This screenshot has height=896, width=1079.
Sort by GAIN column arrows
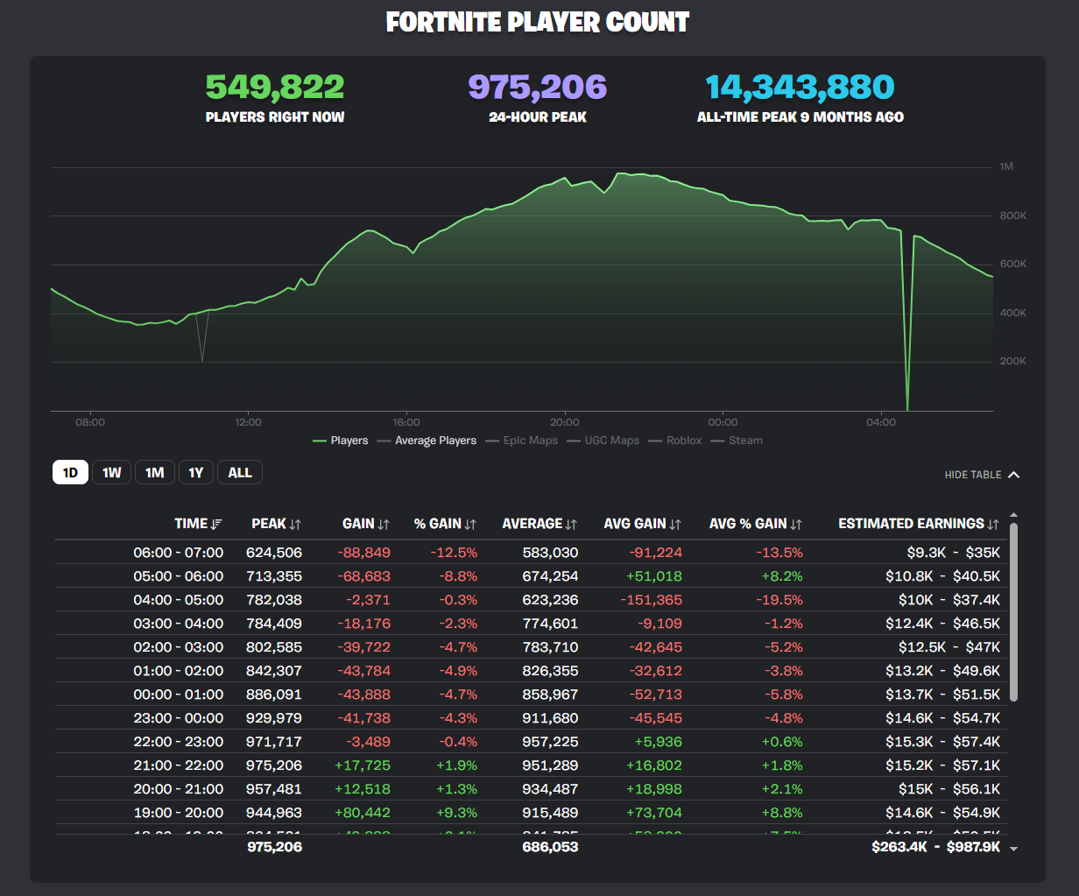[x=384, y=524]
